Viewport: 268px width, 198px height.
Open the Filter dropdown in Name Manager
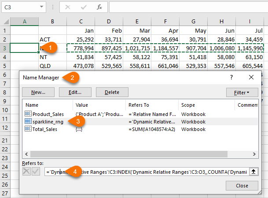pos(242,93)
